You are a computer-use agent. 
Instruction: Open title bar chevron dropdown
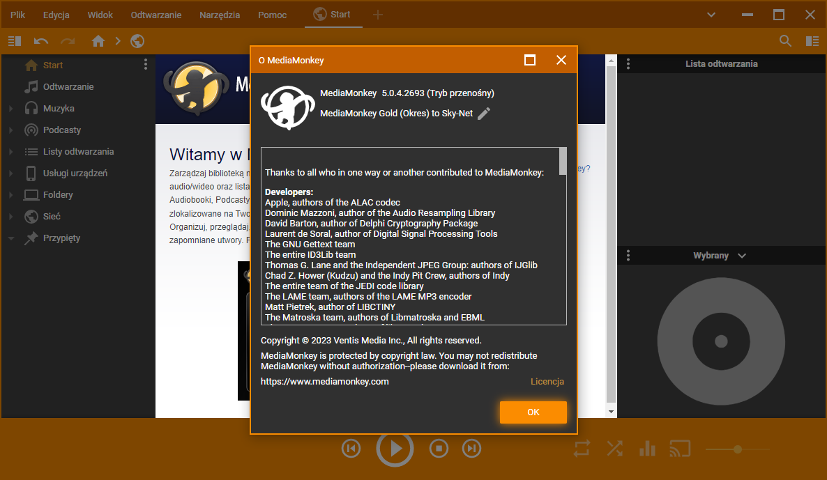point(711,15)
